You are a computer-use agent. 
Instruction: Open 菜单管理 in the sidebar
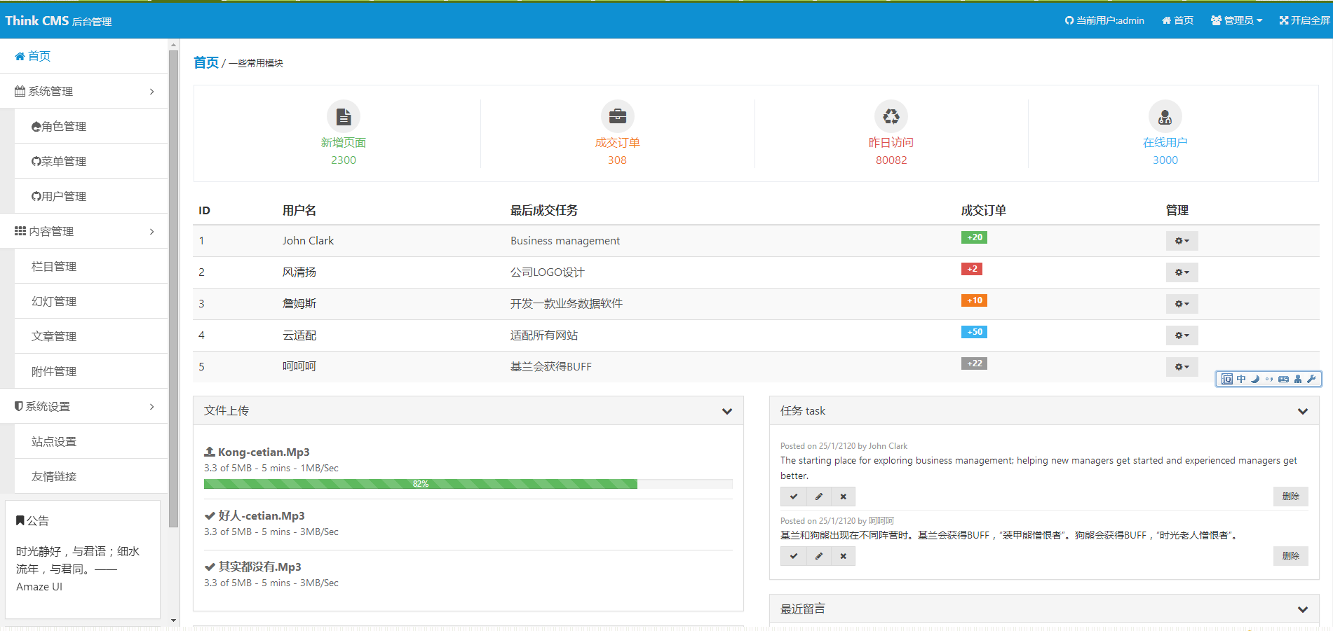(x=91, y=161)
